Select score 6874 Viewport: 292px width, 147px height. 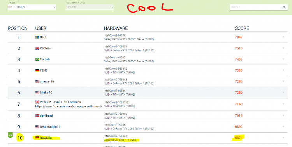[239, 138]
